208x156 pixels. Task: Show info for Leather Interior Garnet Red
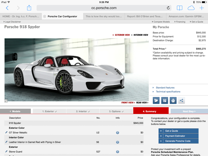(x=118, y=142)
